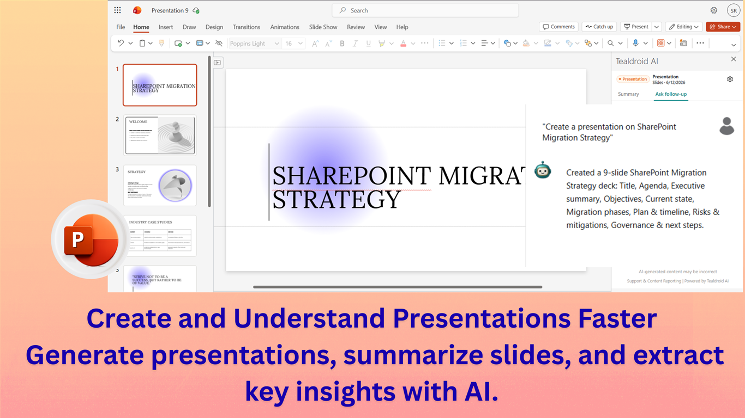Viewport: 745px width, 418px height.
Task: Expand the bullets dropdown arrow
Action: [452, 43]
